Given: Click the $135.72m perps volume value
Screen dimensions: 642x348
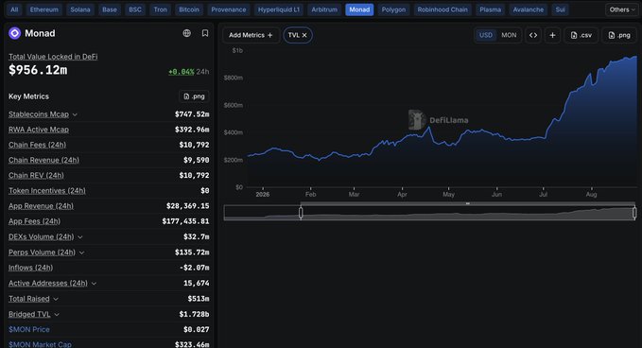Looking at the screenshot, I should 192,252.
